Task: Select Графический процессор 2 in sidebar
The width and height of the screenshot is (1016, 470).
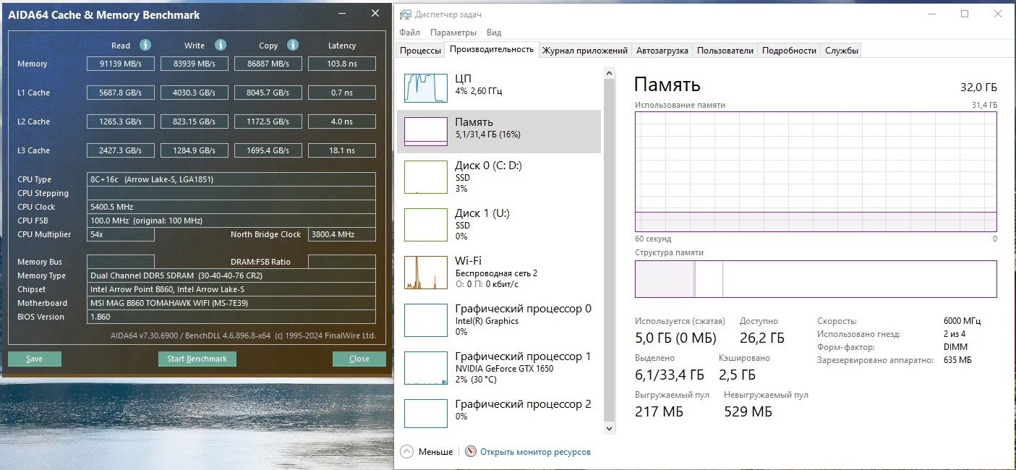Action: point(499,412)
